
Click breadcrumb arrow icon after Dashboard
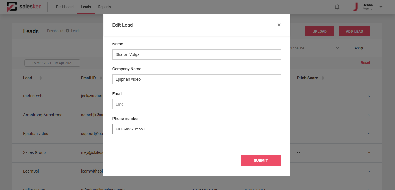tap(67, 31)
